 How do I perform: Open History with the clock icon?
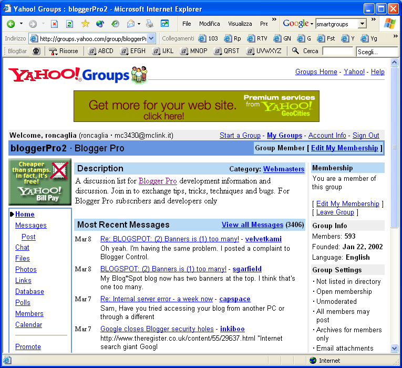tap(115, 24)
